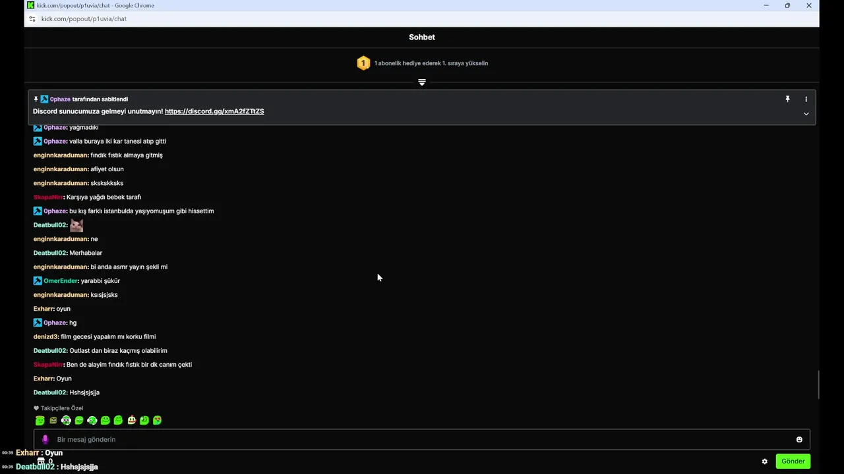Insert the angry square-face emote
This screenshot has height=474, width=844.
tap(53, 420)
